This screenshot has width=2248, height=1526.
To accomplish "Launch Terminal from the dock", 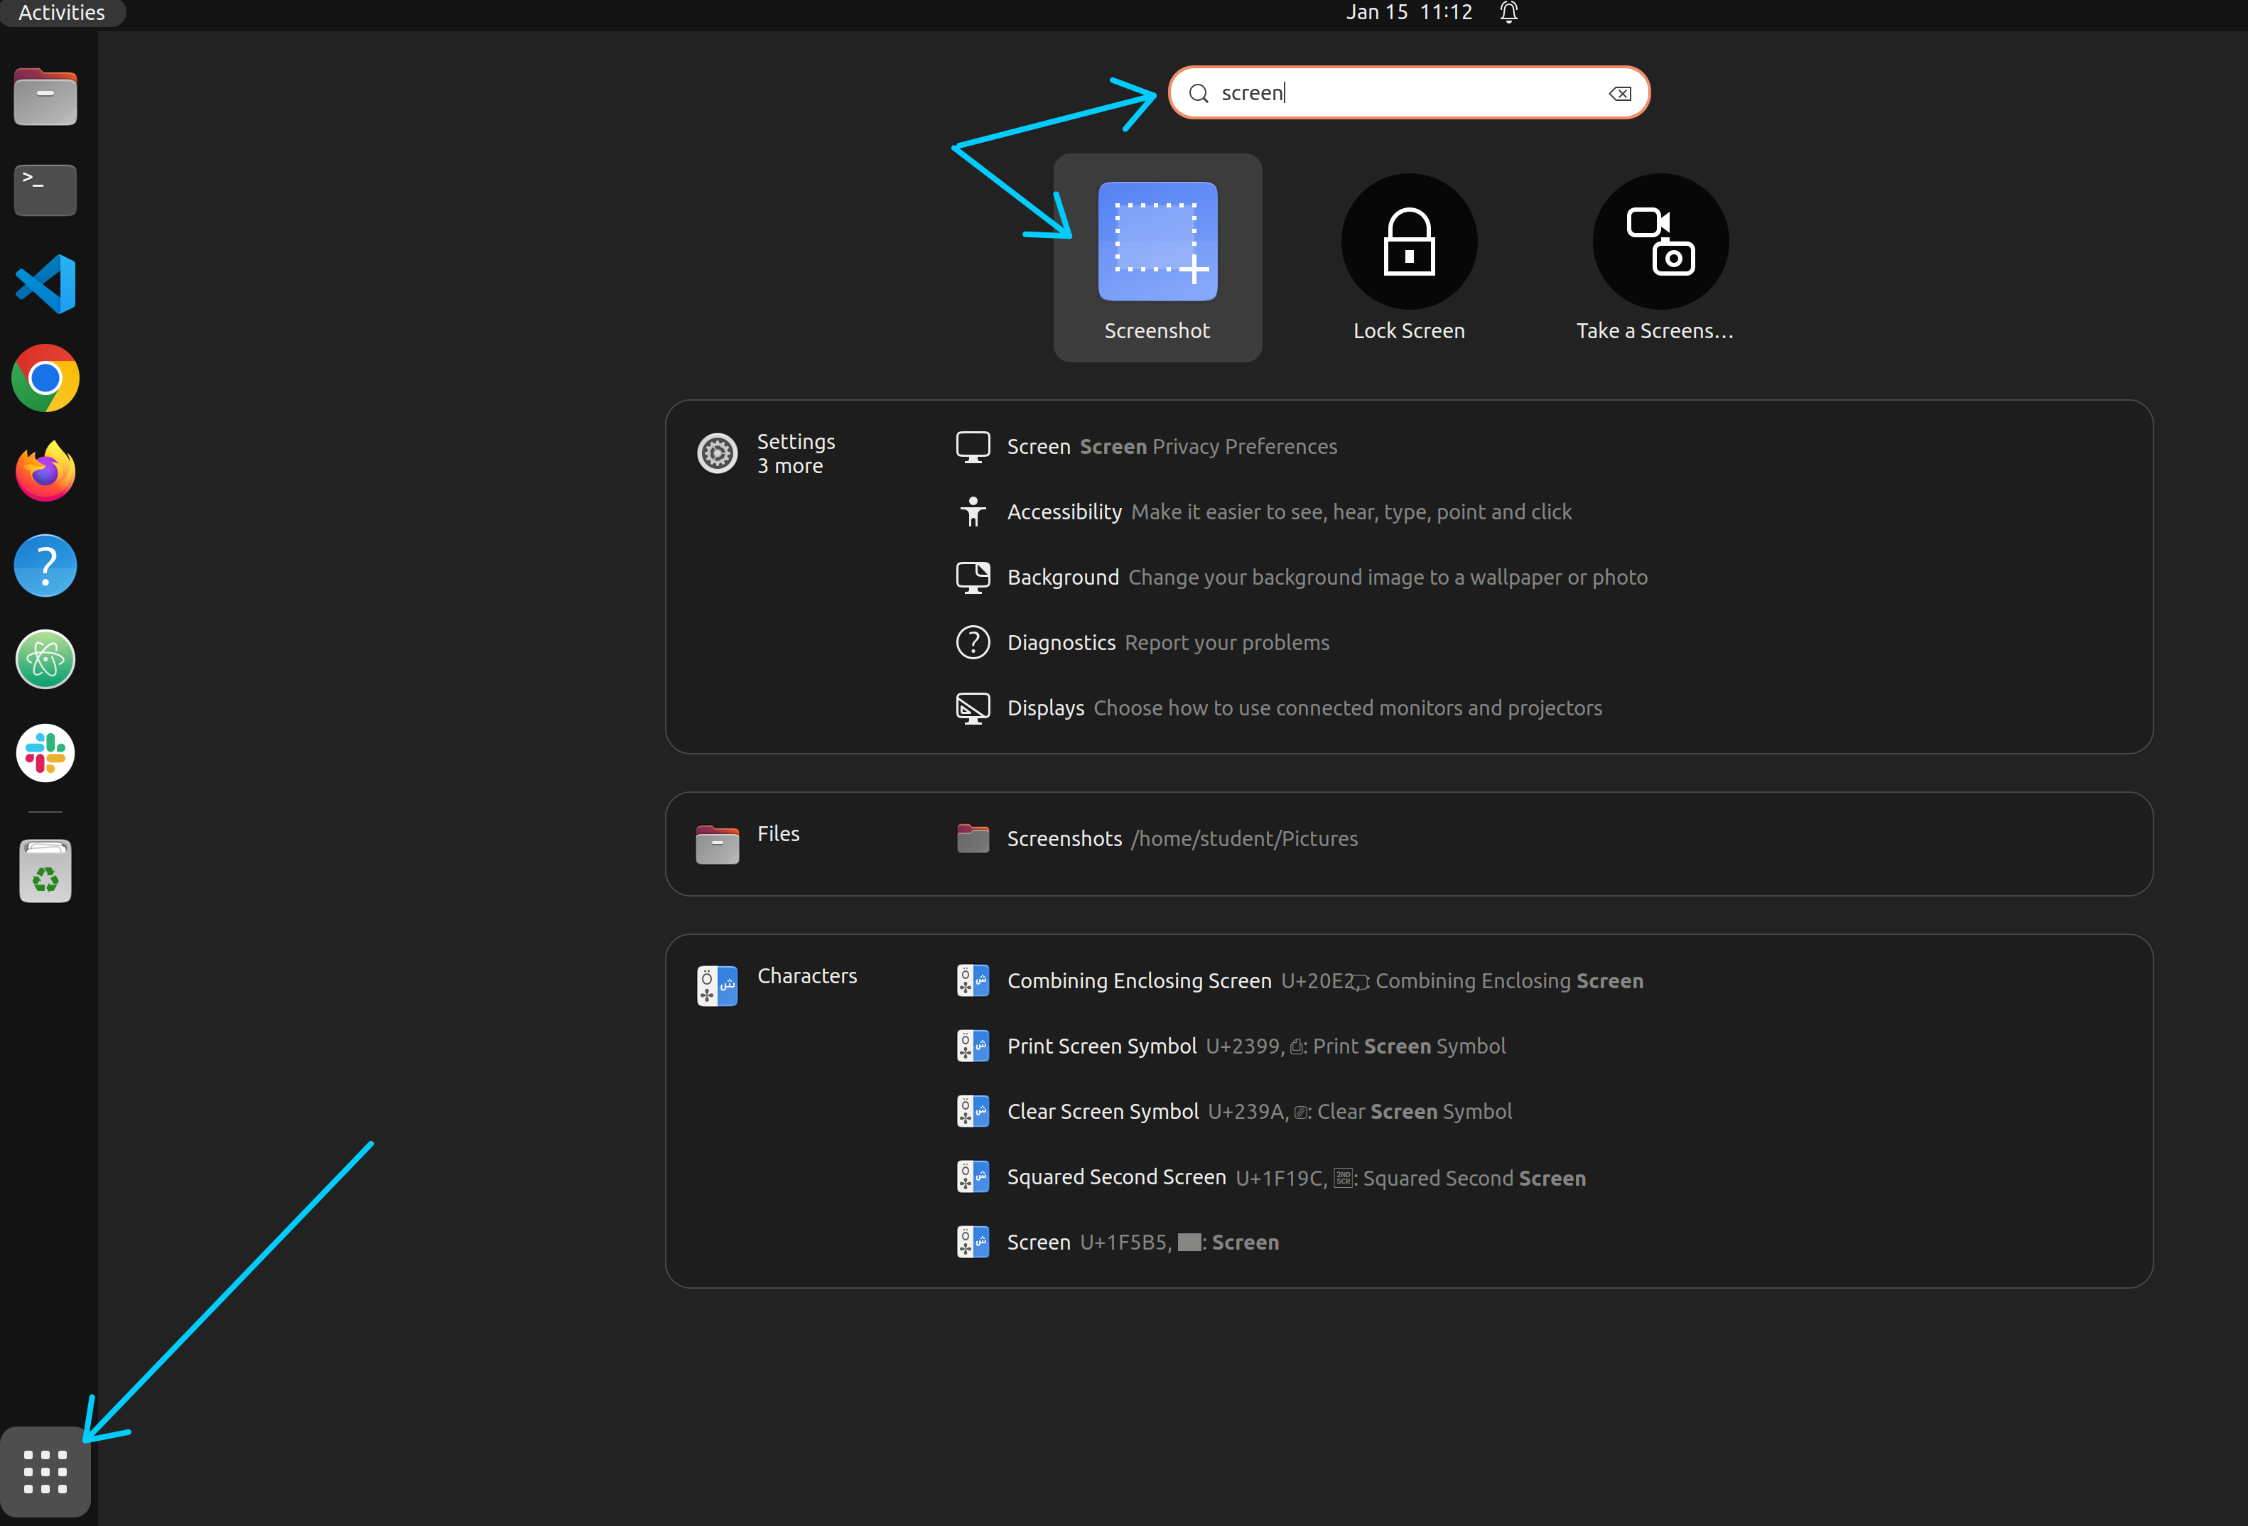I will tap(45, 190).
